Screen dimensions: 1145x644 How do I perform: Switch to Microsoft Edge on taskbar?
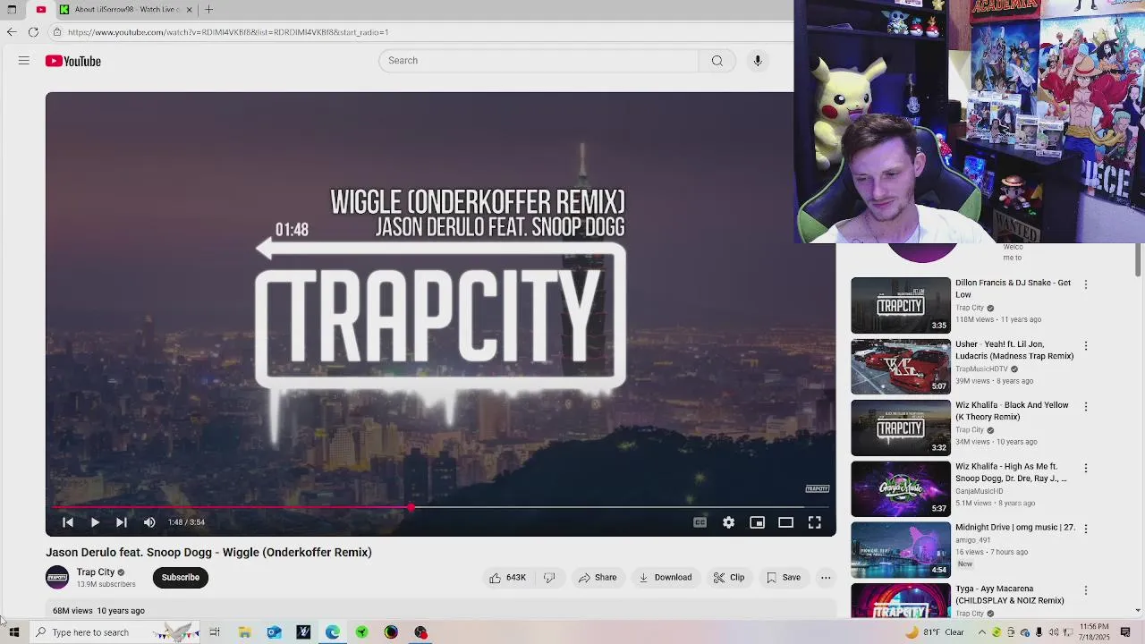tap(333, 632)
